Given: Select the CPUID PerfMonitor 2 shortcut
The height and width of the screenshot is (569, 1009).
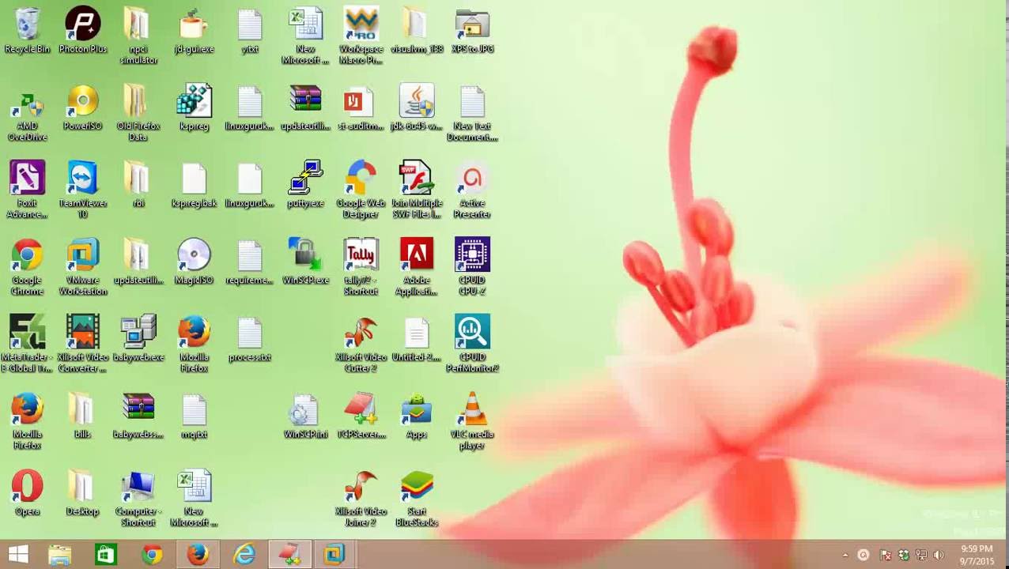Looking at the screenshot, I should [472, 332].
